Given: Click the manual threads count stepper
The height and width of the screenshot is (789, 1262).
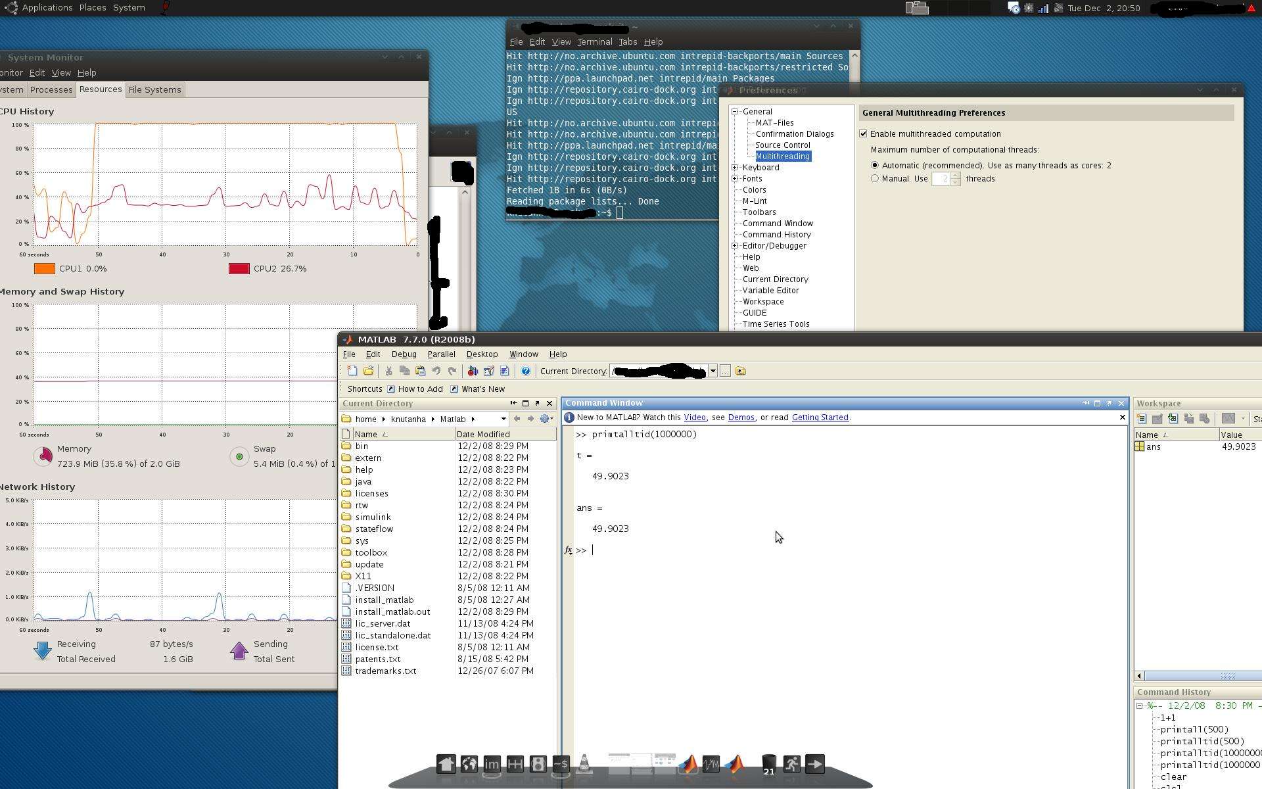Looking at the screenshot, I should click(956, 178).
